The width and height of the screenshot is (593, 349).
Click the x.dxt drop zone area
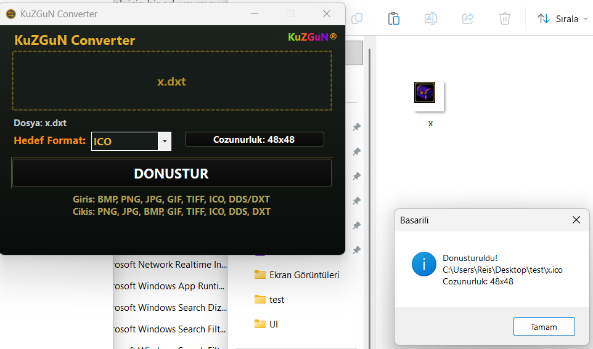tap(172, 81)
